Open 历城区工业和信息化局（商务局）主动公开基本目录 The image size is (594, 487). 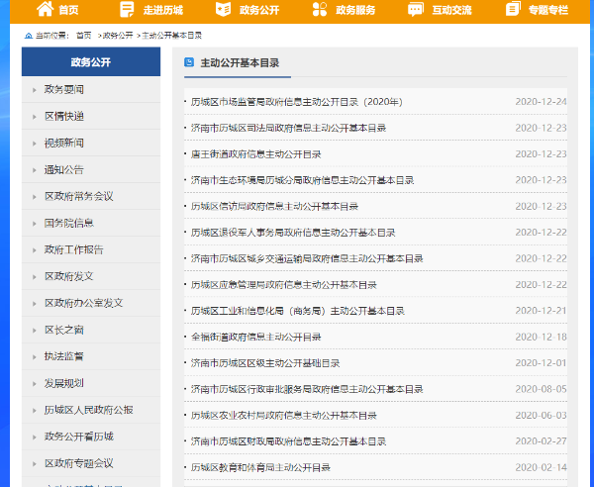point(298,311)
